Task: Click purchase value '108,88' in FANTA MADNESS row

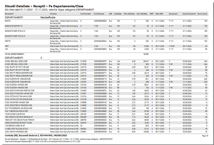Action: 146,132
